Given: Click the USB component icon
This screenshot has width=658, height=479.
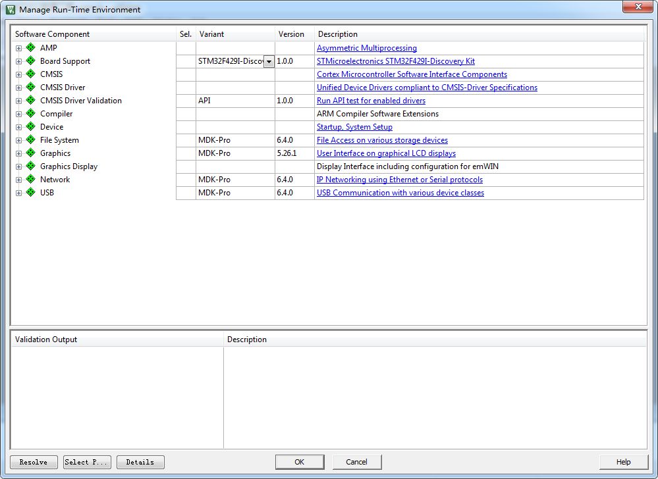Looking at the screenshot, I should click(x=30, y=192).
